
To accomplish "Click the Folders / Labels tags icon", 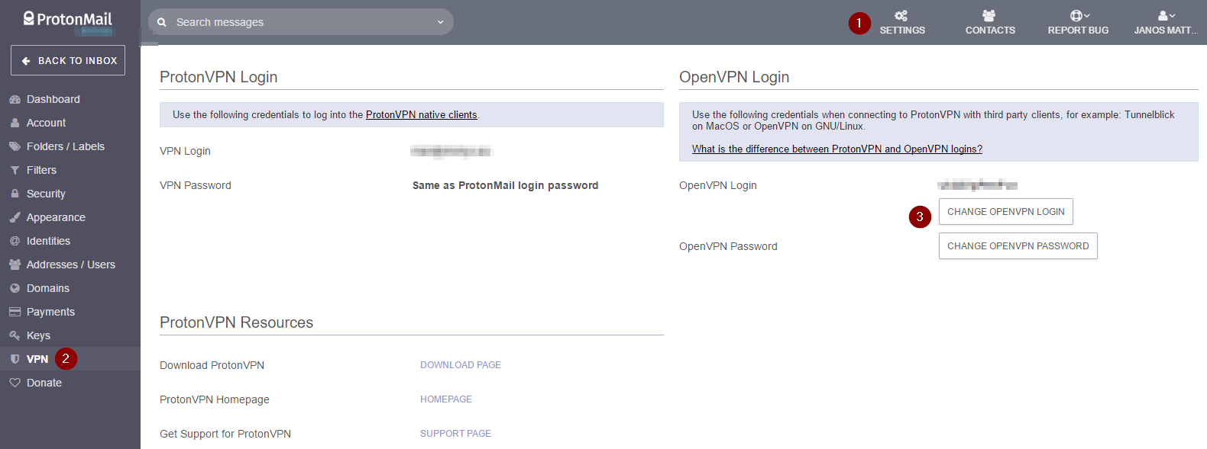I will click(x=15, y=146).
